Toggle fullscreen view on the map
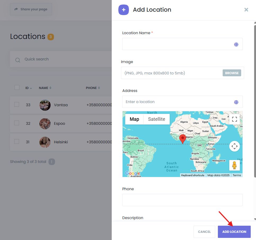Screen dimensions: 256x240 (234, 119)
